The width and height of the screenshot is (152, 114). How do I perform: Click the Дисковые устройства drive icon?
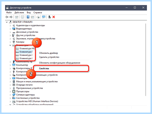point(14,32)
